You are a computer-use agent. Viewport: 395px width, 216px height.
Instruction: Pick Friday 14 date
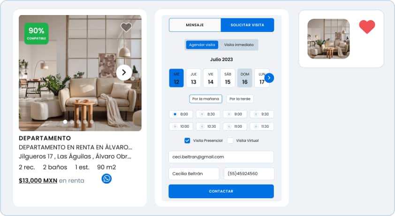point(211,78)
